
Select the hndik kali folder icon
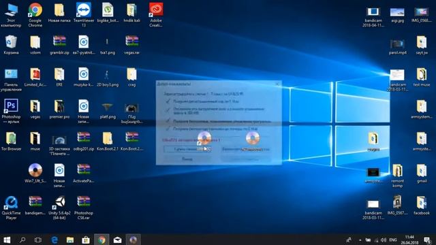pos(131,13)
